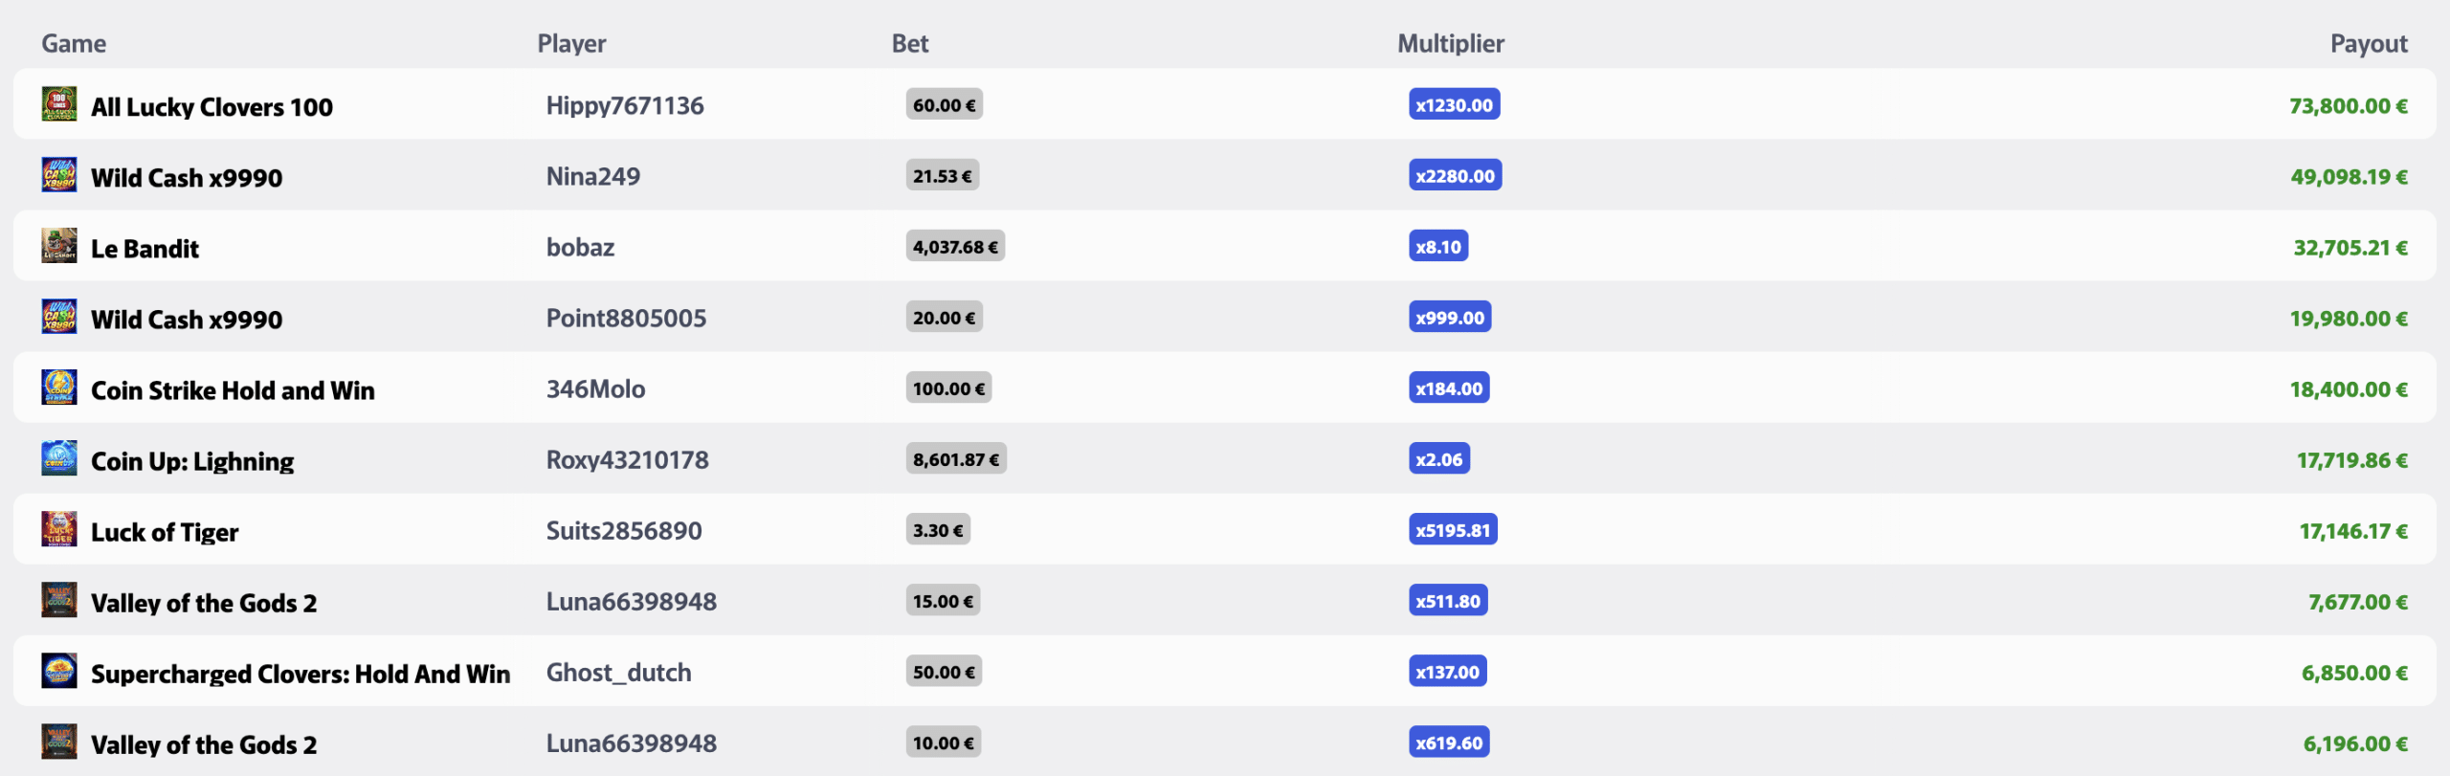Select player name Hippy7671136
2450x776 pixels.
pyautogui.click(x=625, y=105)
